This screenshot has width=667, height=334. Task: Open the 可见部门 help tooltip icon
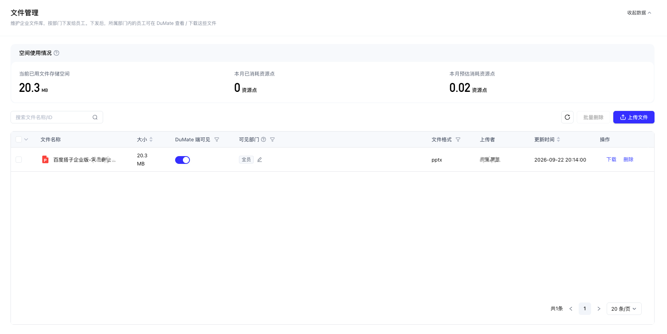pos(263,139)
